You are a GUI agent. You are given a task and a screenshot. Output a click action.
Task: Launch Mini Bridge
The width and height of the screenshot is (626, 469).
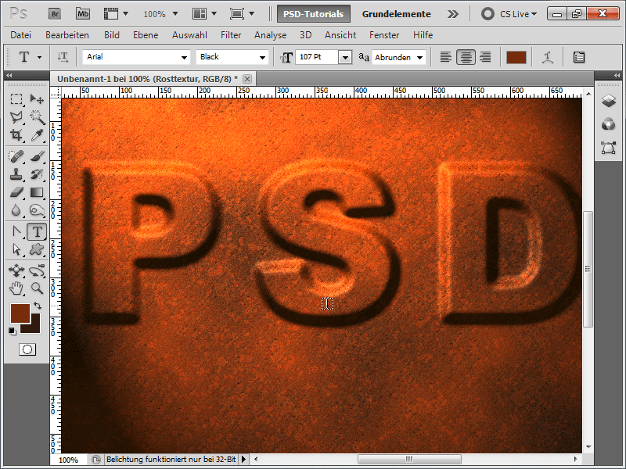click(83, 14)
